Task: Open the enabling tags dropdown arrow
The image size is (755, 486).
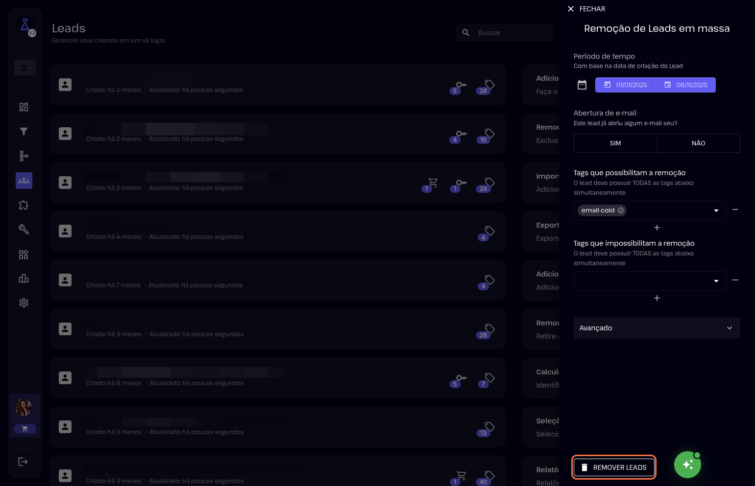Action: [716, 210]
